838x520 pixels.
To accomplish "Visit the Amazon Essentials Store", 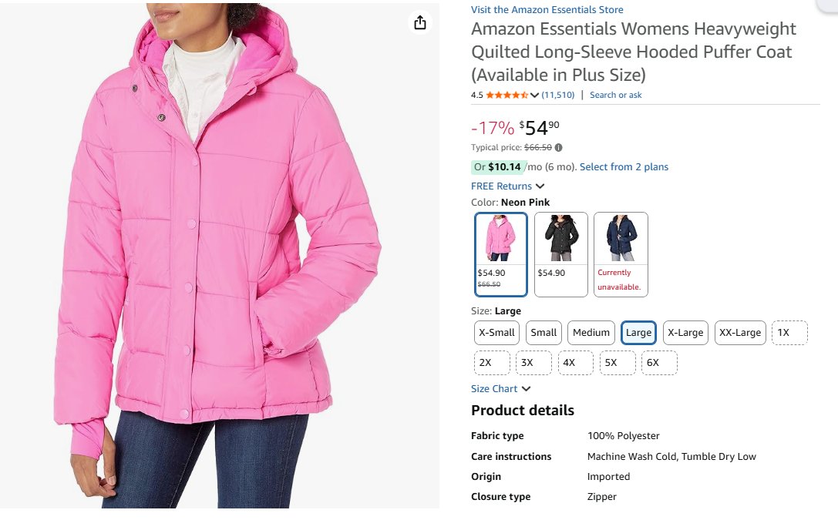I will click(x=547, y=10).
